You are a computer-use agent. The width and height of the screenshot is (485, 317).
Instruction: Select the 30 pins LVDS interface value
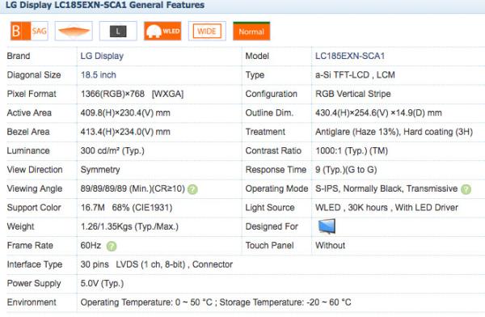pyautogui.click(x=157, y=264)
